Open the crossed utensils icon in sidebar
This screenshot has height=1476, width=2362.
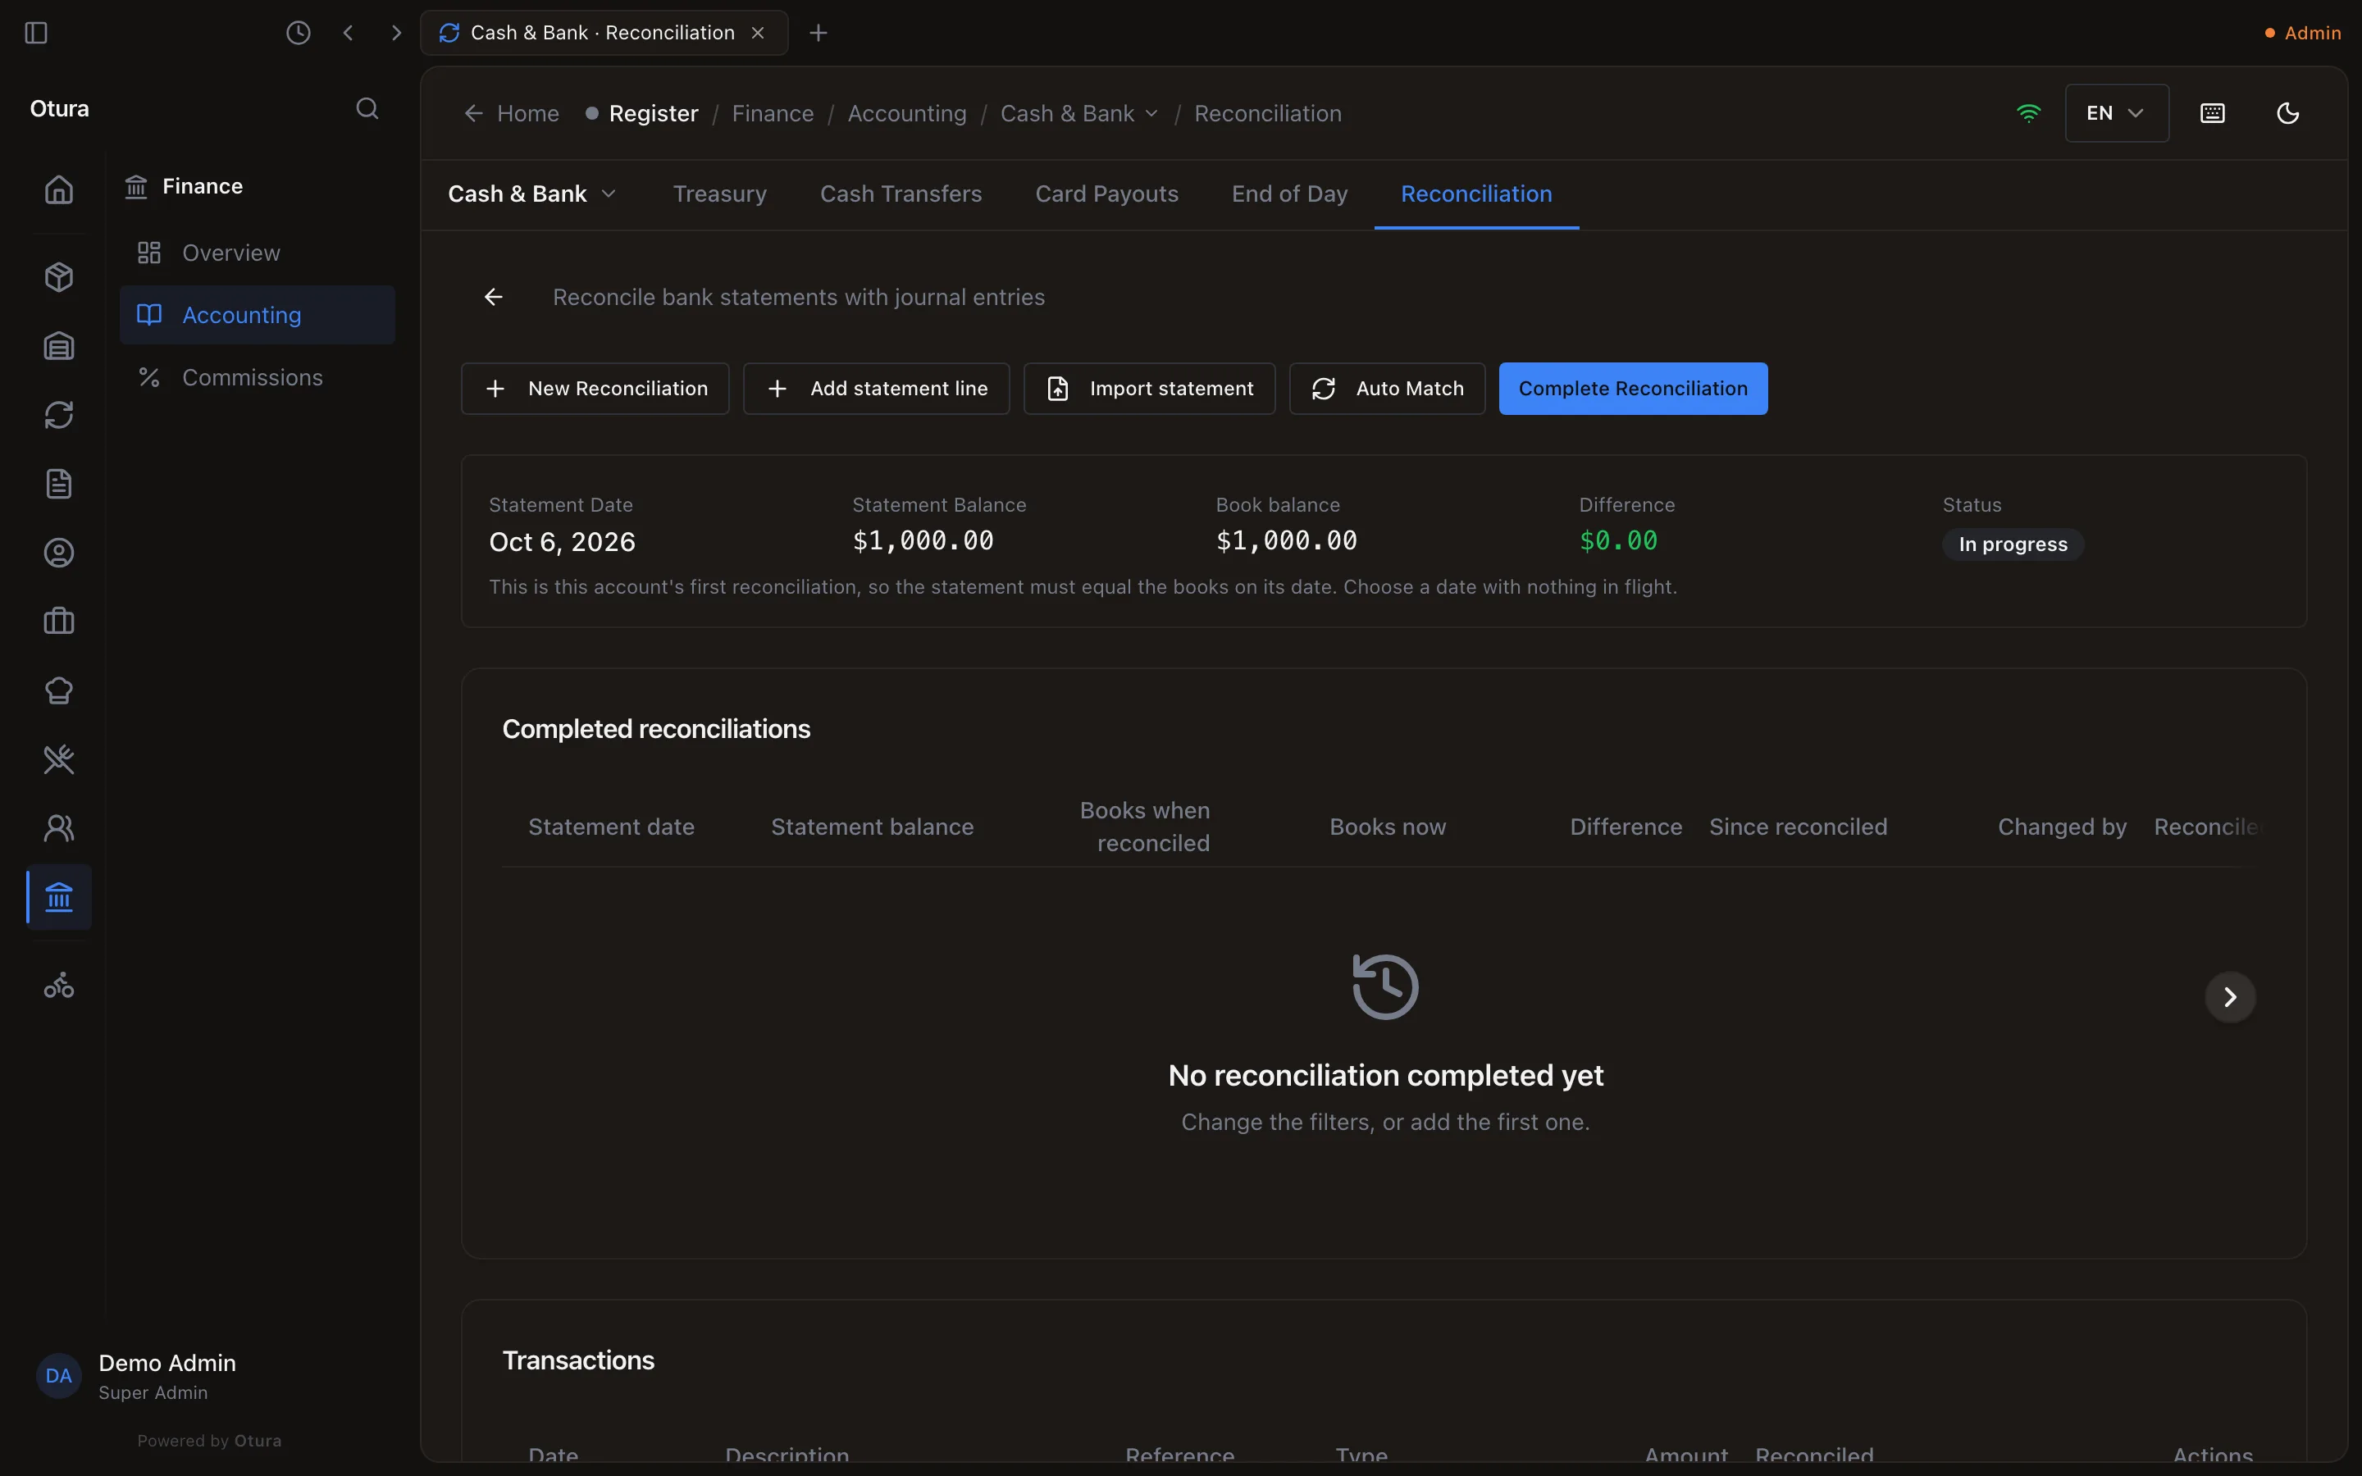coord(58,759)
